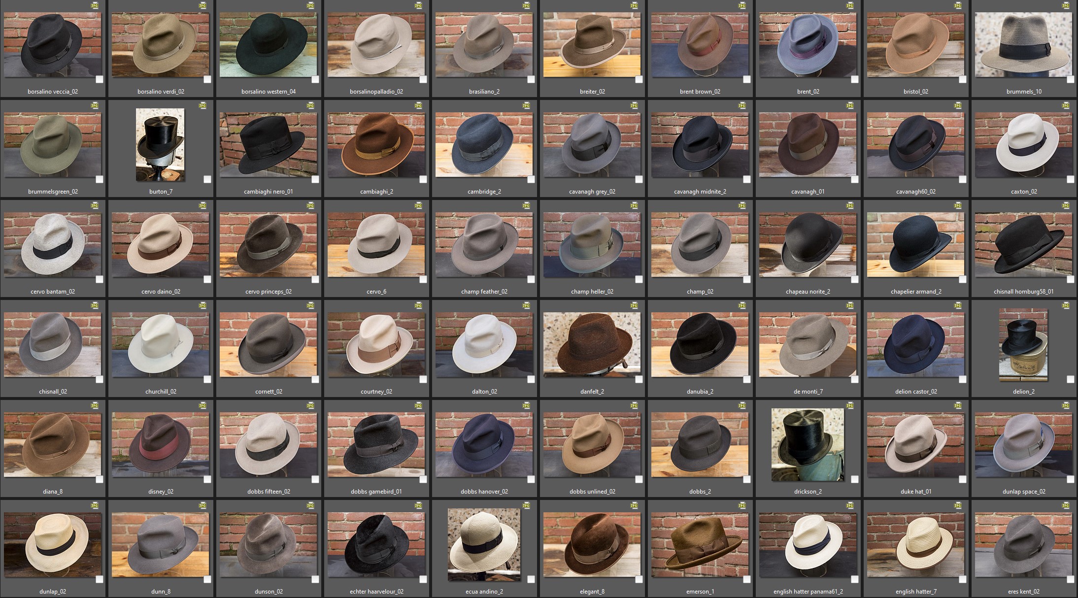Click the file name champ heller_02
The width and height of the screenshot is (1078, 598).
click(x=592, y=292)
